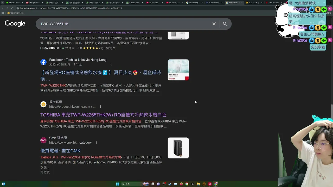Viewport: 333px width, 187px height.
Task: Open the Chrome profile window at taskbar end
Action: point(215,184)
